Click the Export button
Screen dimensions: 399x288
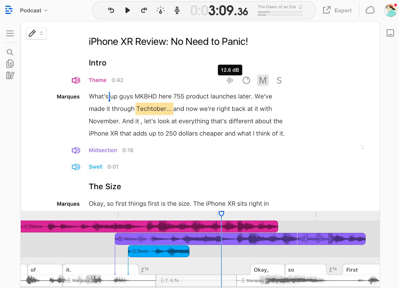(337, 11)
